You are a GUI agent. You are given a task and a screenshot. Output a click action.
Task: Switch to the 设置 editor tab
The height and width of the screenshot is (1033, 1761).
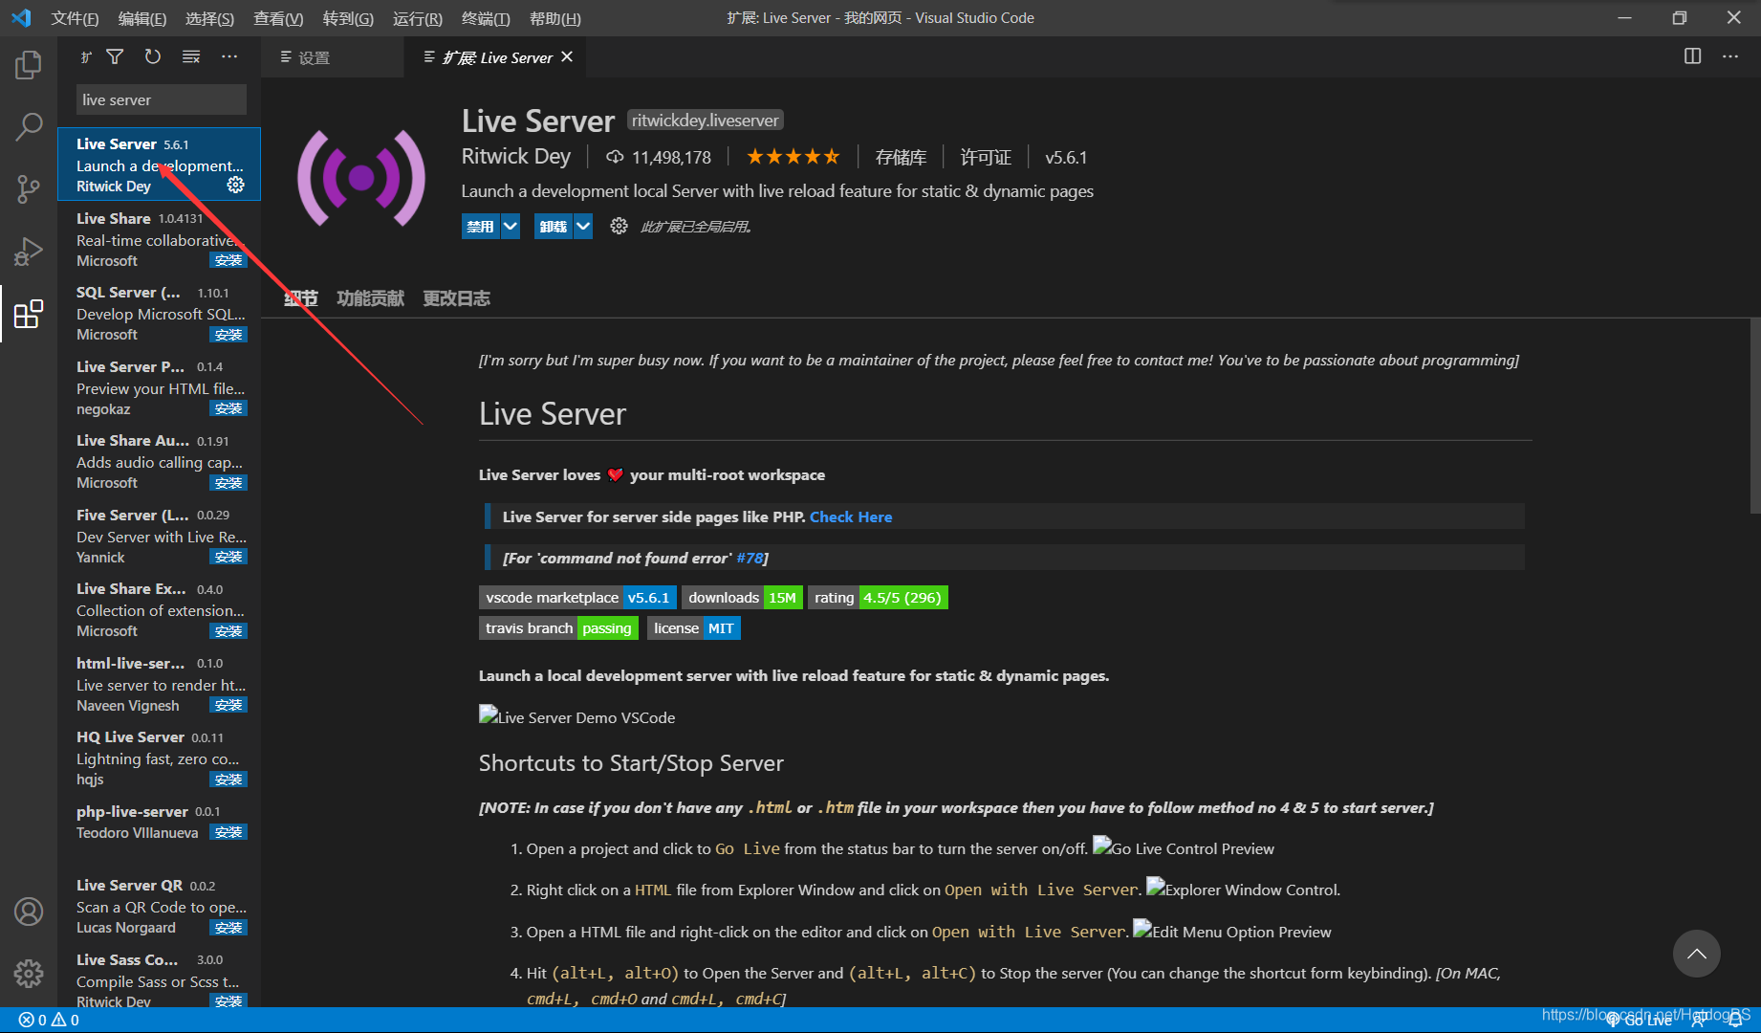333,57
